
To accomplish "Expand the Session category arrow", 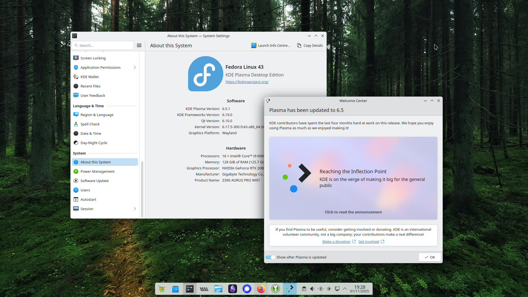I will point(135,209).
